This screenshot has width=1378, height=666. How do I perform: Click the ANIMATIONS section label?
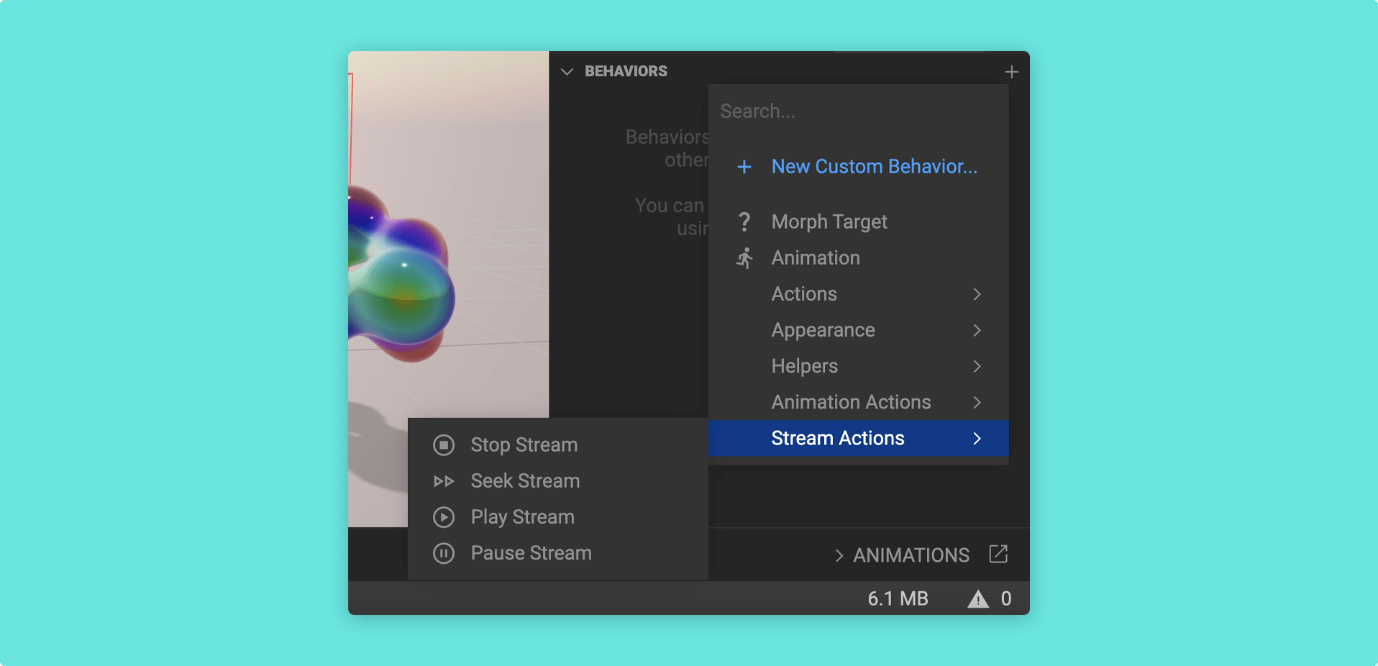pos(911,555)
